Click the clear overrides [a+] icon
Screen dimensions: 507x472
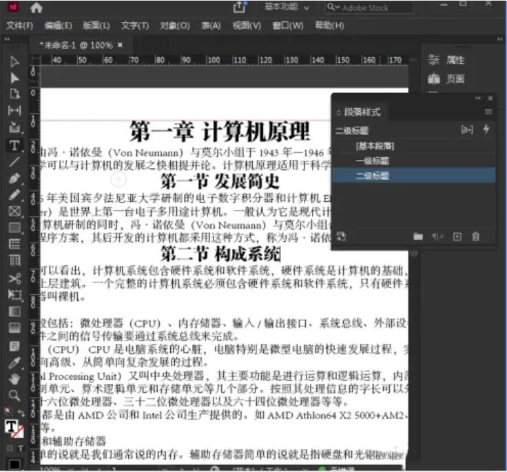coord(467,130)
